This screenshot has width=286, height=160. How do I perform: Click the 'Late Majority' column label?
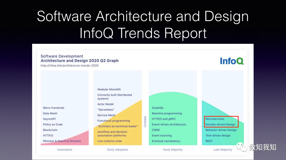(223, 149)
